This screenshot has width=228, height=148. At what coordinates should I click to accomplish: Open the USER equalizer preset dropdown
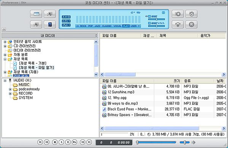pos(135,26)
